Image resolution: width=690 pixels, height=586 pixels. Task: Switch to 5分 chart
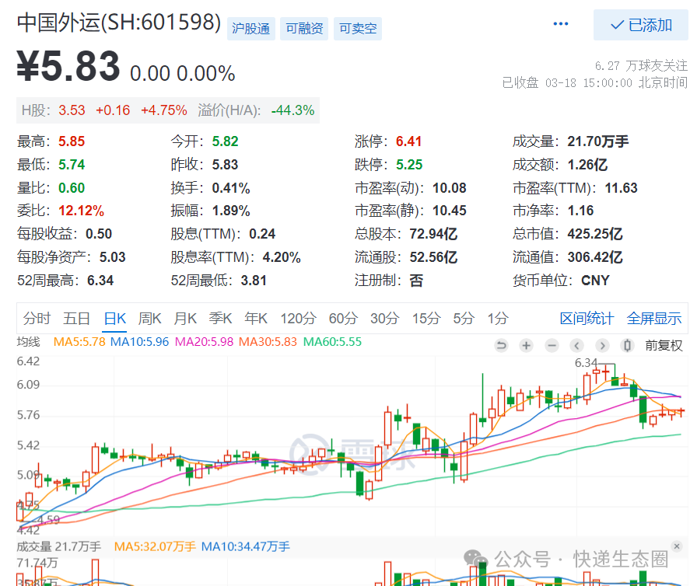click(x=464, y=319)
